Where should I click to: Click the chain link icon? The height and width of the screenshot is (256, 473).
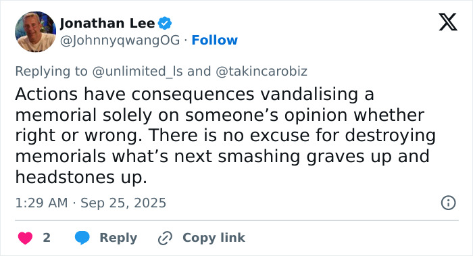click(x=165, y=238)
